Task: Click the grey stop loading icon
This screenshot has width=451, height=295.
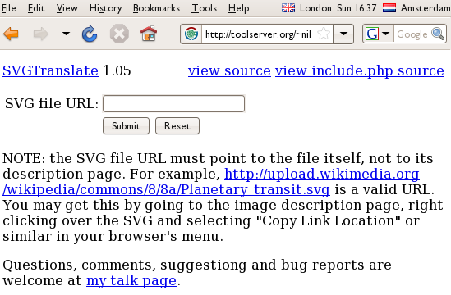Action: [119, 34]
